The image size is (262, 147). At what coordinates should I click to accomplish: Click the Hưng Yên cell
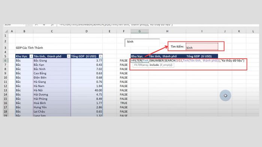pyautogui.click(x=52, y=107)
